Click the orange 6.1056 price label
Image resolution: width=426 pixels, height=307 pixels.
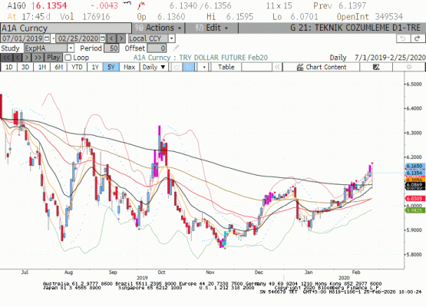pos(414,180)
